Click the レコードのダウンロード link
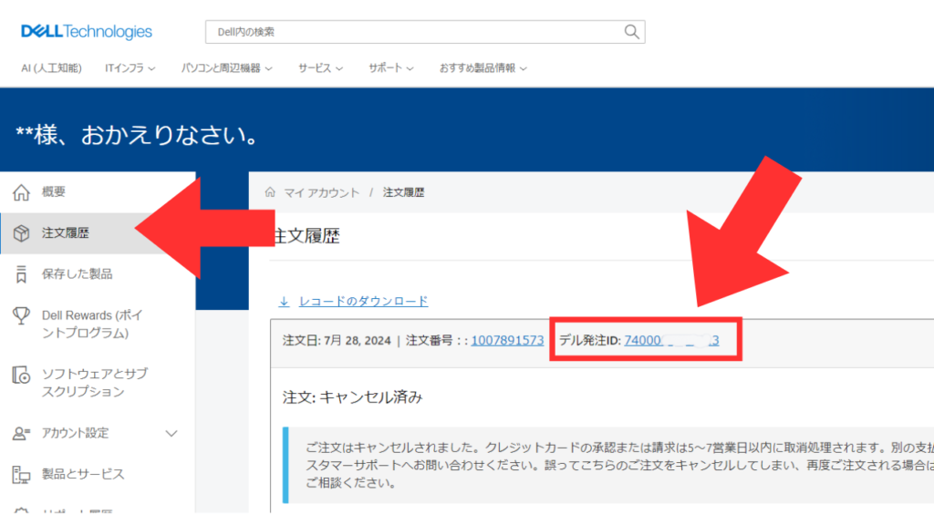Viewport: 934px width, 525px height. (x=363, y=302)
